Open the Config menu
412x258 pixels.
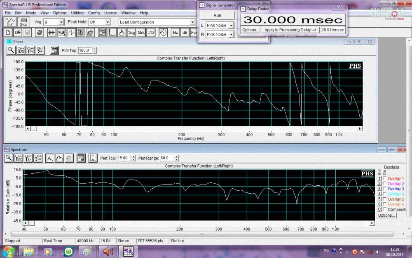94,13
